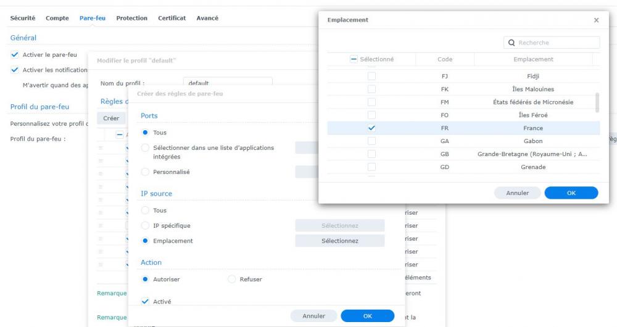Select the Grande-Bretagne row
This screenshot has width=617, height=327.
pyautogui.click(x=463, y=154)
